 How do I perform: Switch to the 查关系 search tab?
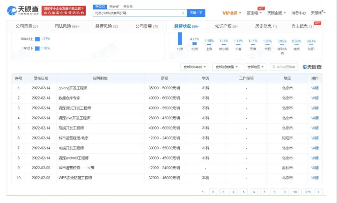click(x=128, y=7)
